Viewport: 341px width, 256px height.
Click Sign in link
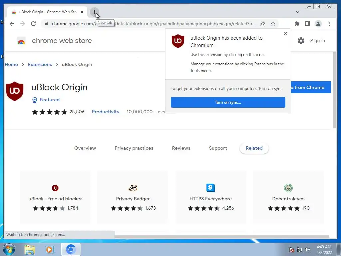pos(317,41)
